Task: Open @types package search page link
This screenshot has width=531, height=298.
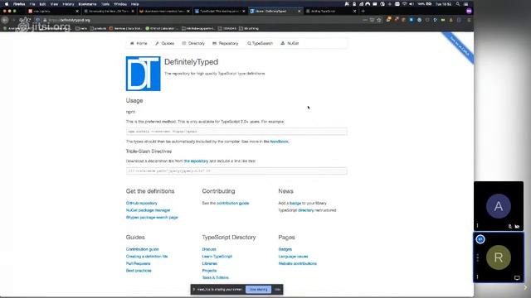Action: click(x=152, y=217)
